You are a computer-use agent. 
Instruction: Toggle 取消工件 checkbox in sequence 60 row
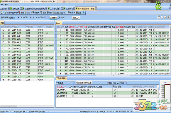(127, 45)
